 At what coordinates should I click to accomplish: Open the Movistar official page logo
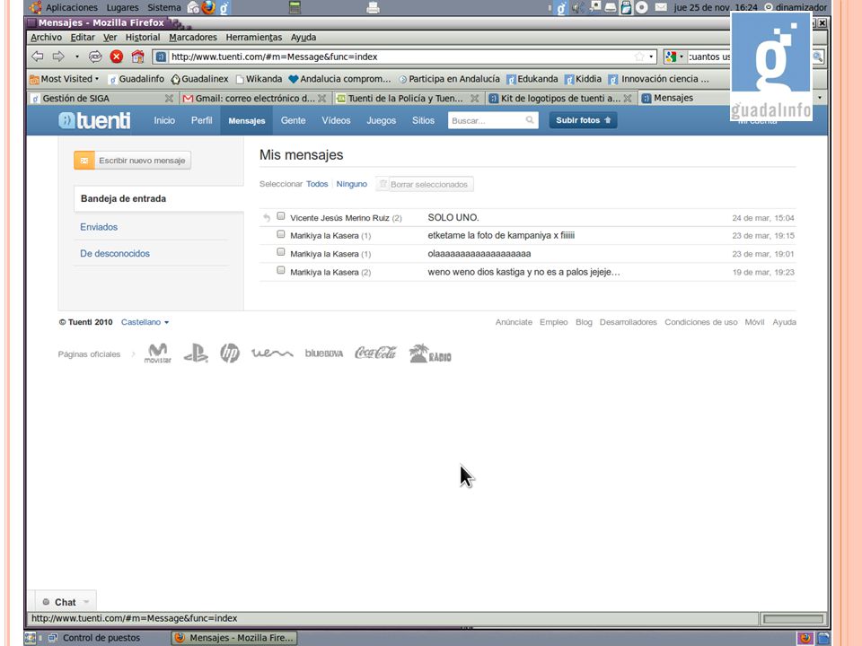[x=158, y=354]
